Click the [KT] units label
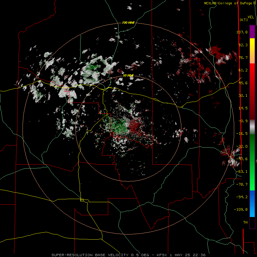The width and height of the screenshot is (257, 257). pyautogui.click(x=244, y=20)
